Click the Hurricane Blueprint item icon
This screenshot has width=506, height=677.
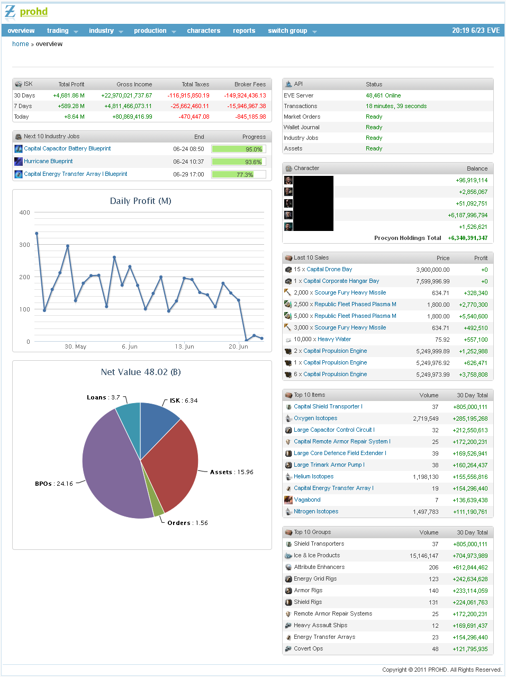tap(19, 162)
